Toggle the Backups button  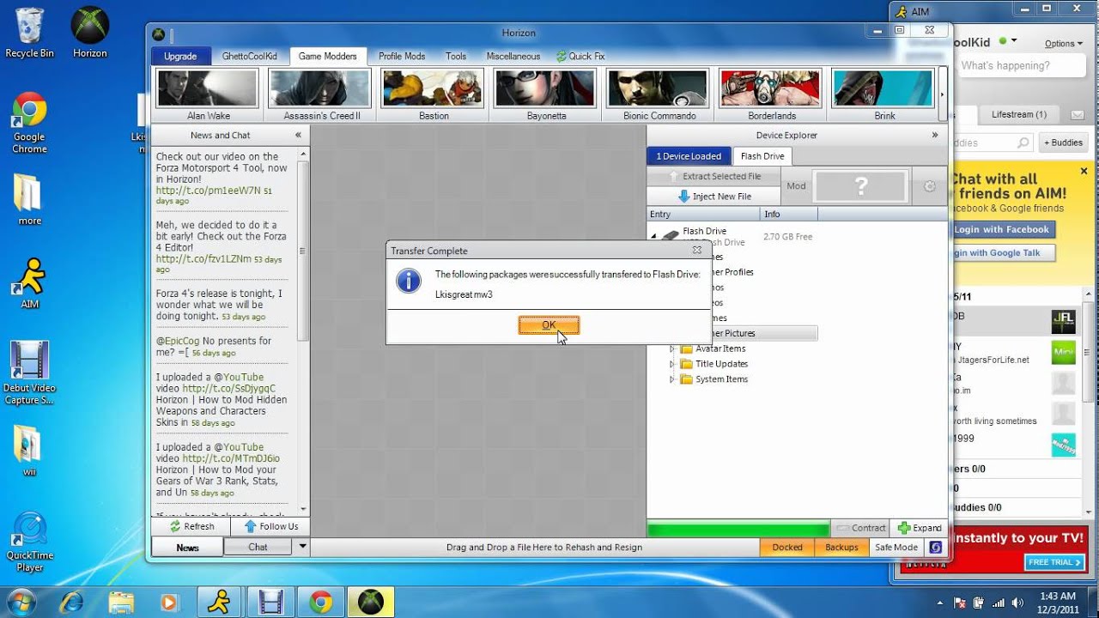point(841,547)
